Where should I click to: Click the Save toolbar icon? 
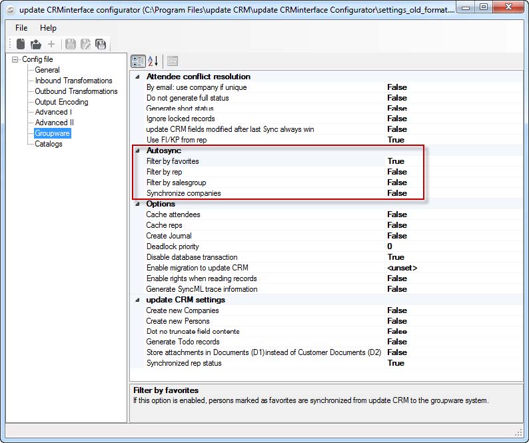[x=71, y=44]
